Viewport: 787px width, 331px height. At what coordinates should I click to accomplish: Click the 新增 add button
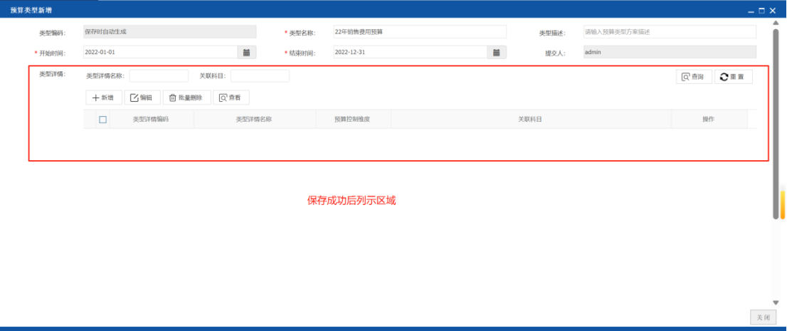pos(104,98)
